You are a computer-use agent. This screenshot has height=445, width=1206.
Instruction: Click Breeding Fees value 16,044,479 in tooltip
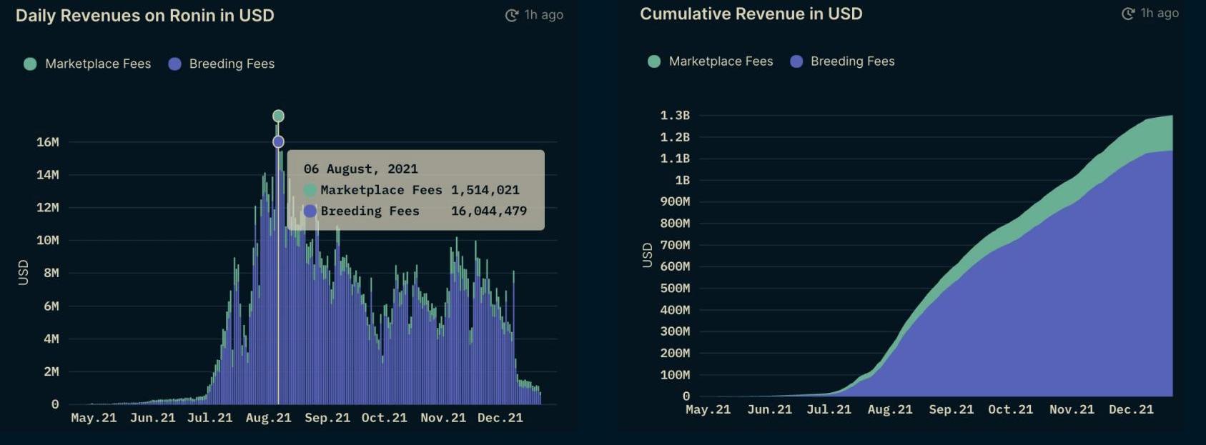[x=488, y=211]
